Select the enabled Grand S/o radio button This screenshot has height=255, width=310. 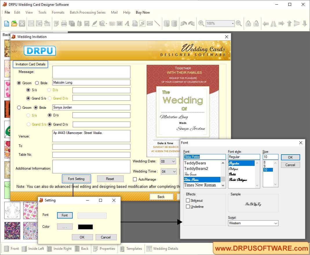[28, 98]
